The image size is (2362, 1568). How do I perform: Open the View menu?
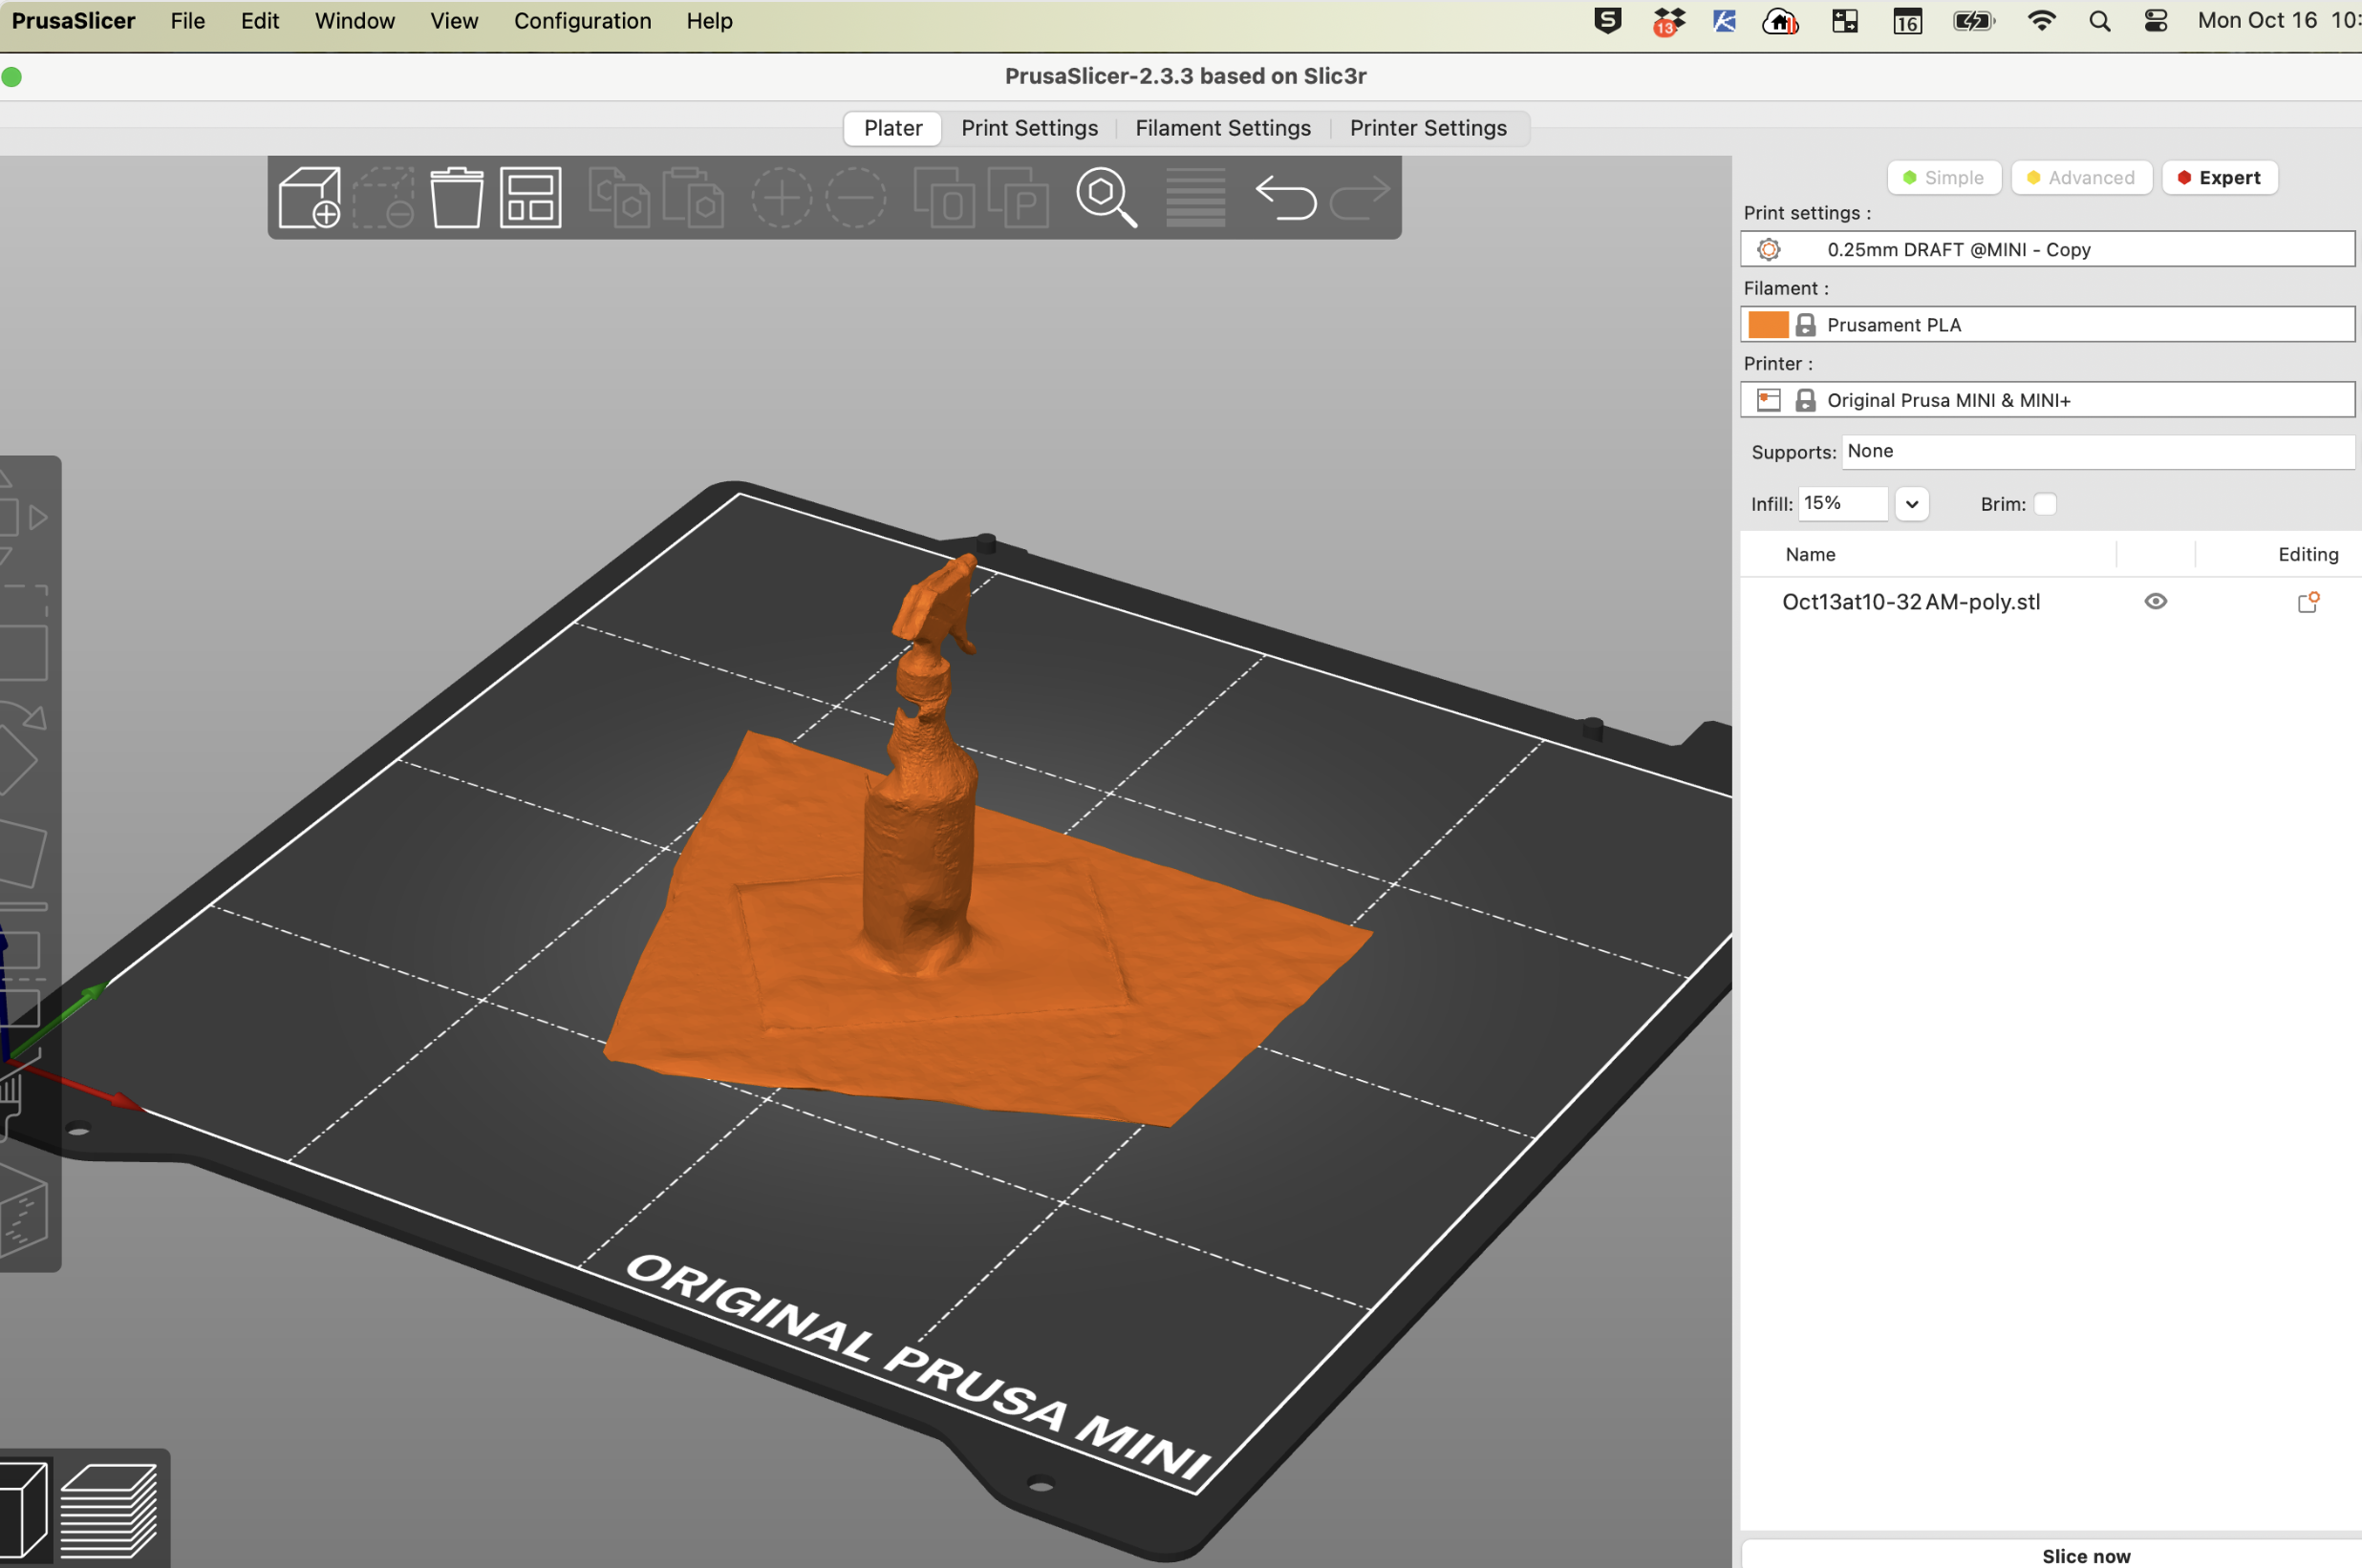click(x=454, y=21)
